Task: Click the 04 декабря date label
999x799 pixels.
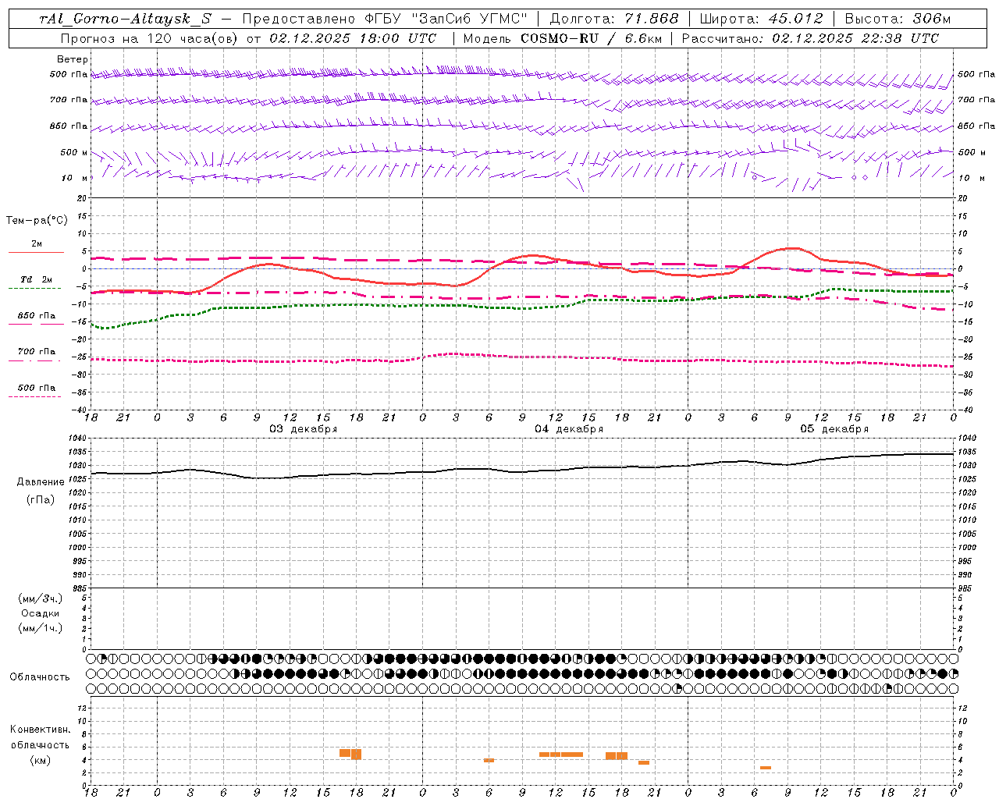Action: pyautogui.click(x=569, y=429)
